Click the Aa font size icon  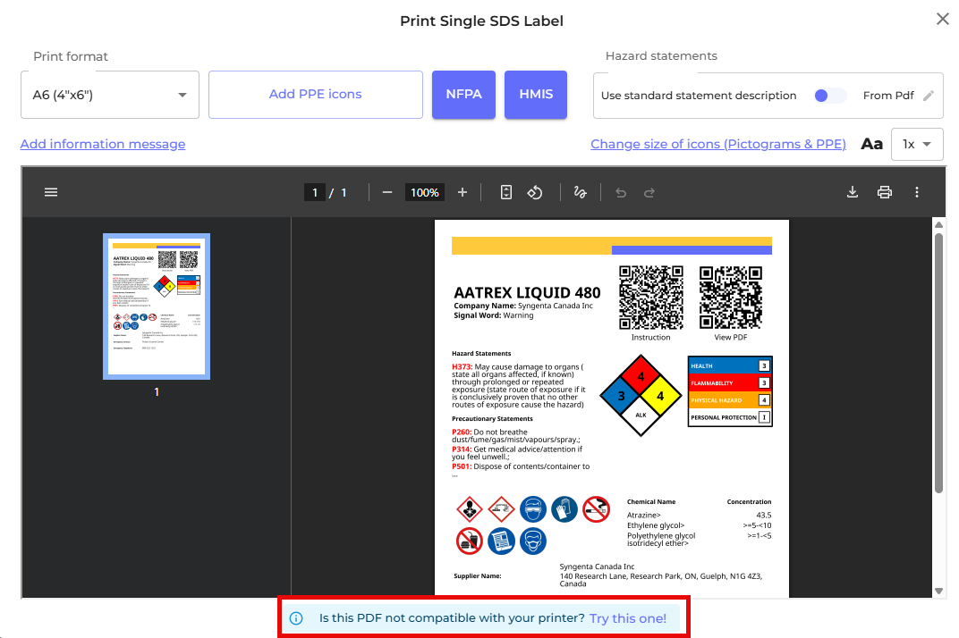tap(871, 144)
